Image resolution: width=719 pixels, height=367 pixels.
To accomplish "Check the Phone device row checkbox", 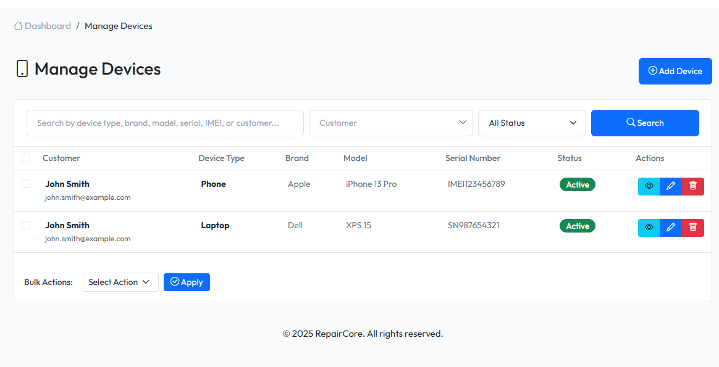I will pos(26,184).
